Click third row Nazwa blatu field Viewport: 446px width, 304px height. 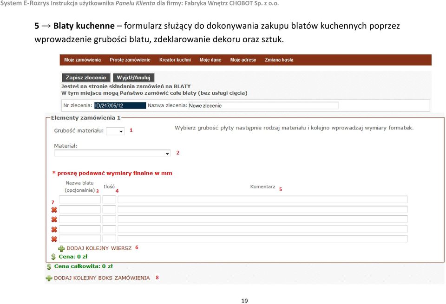79,219
